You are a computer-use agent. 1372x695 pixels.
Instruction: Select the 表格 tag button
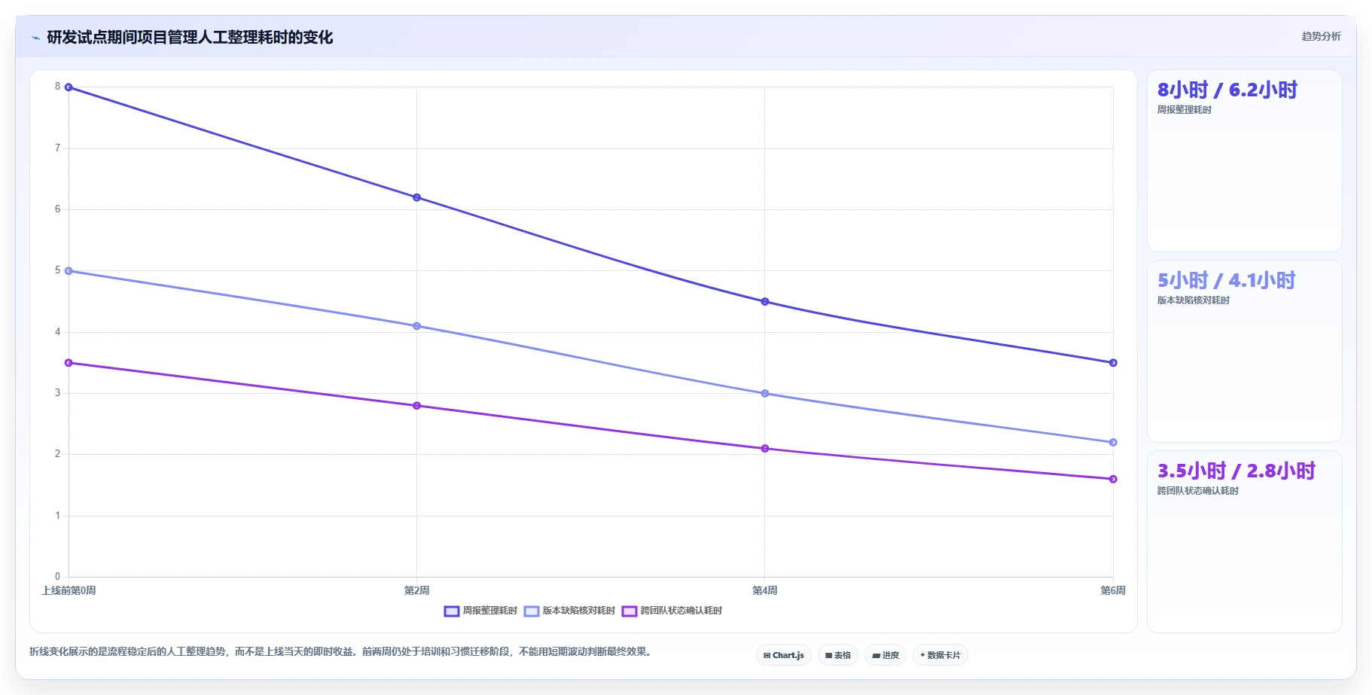tap(837, 655)
